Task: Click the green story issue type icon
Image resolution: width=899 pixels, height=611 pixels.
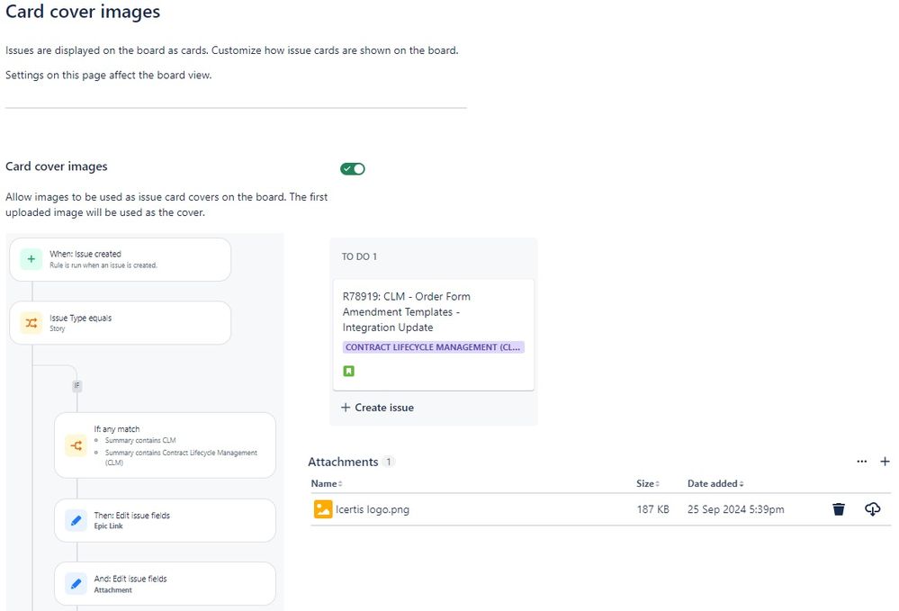Action: (348, 371)
